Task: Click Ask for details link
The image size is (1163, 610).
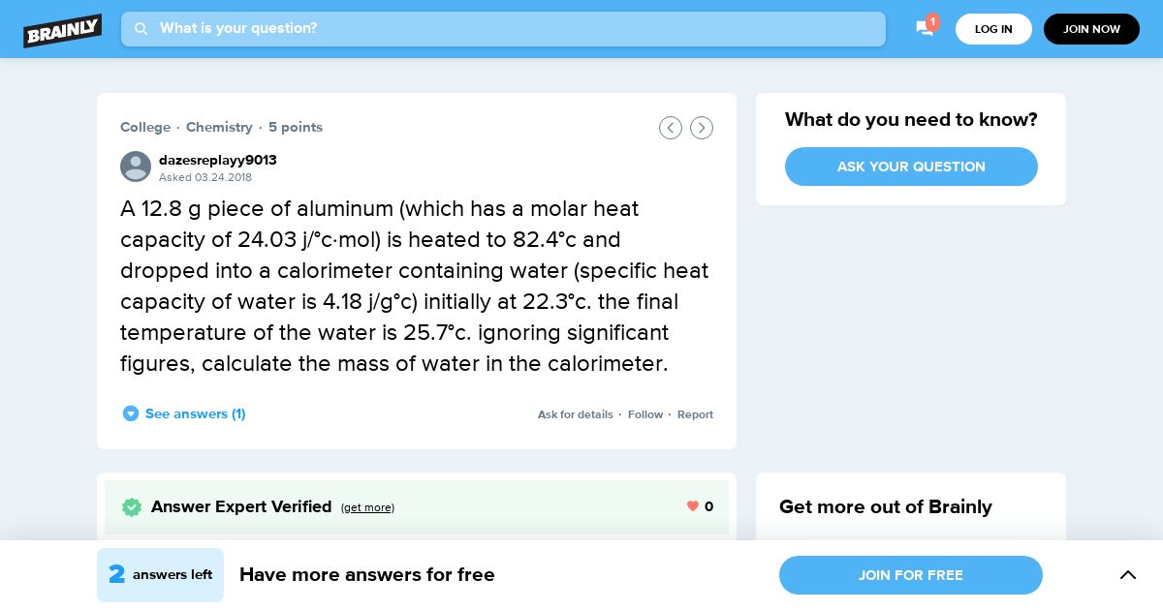Action: point(576,414)
